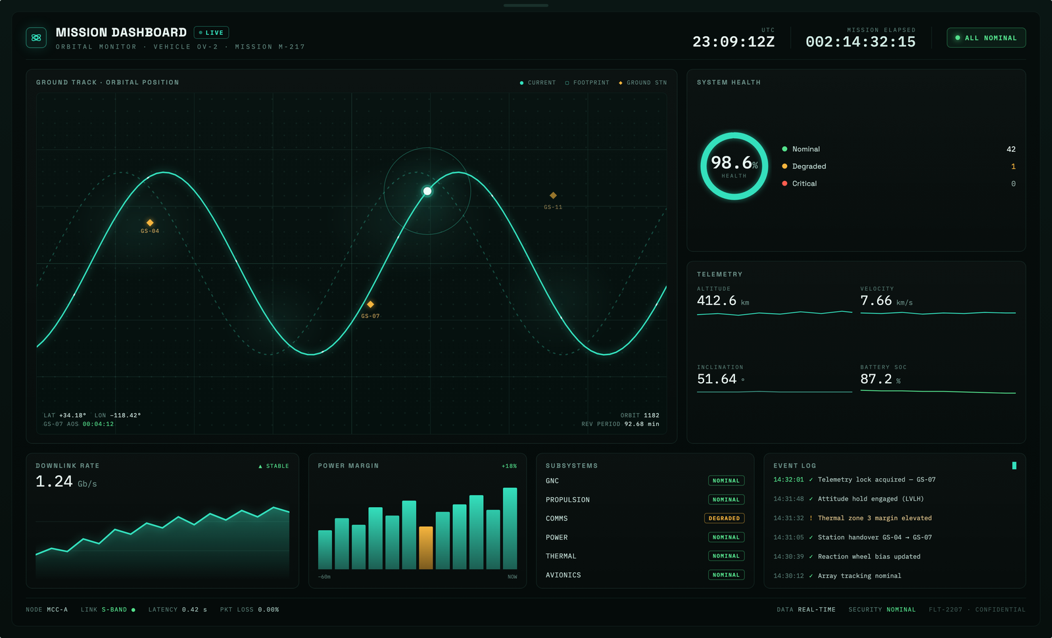Click the ORBIT 1182 readout
The image size is (1052, 638).
pos(640,416)
